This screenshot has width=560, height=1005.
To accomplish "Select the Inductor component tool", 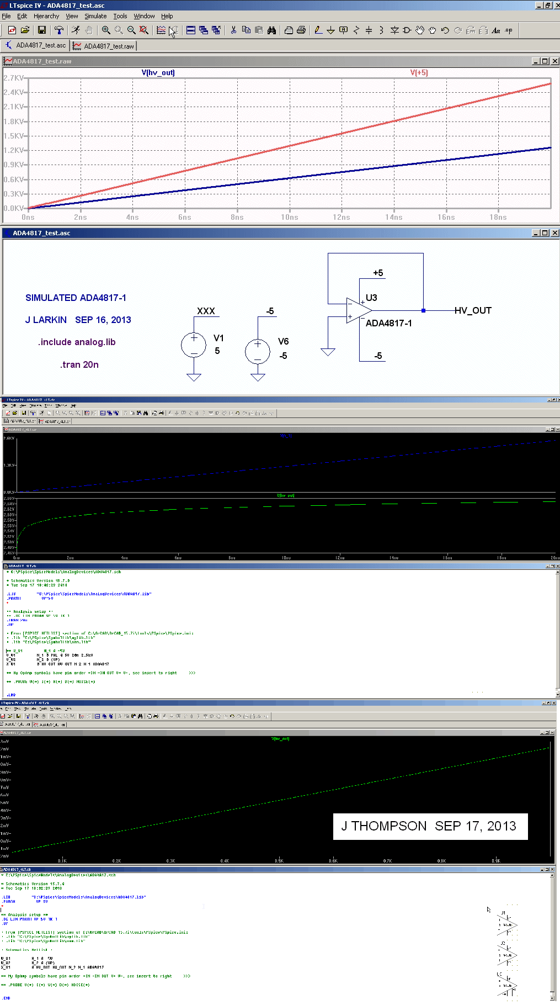I will (x=381, y=30).
